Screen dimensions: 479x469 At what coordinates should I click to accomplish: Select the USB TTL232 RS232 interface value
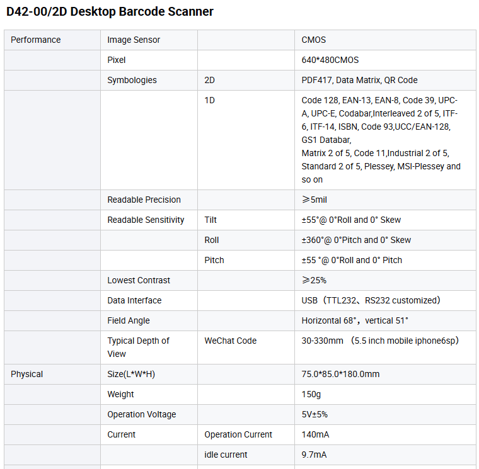point(371,300)
